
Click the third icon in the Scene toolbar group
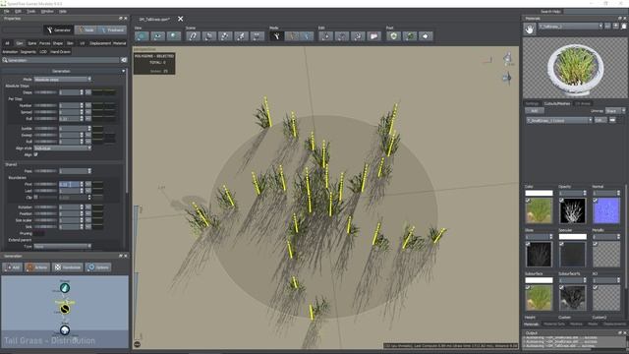point(225,36)
